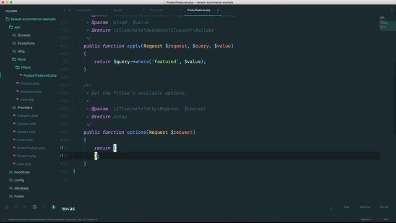Click the file icon beside OrderProduct.php
Viewport: 396px width, 223px height.
point(14,147)
